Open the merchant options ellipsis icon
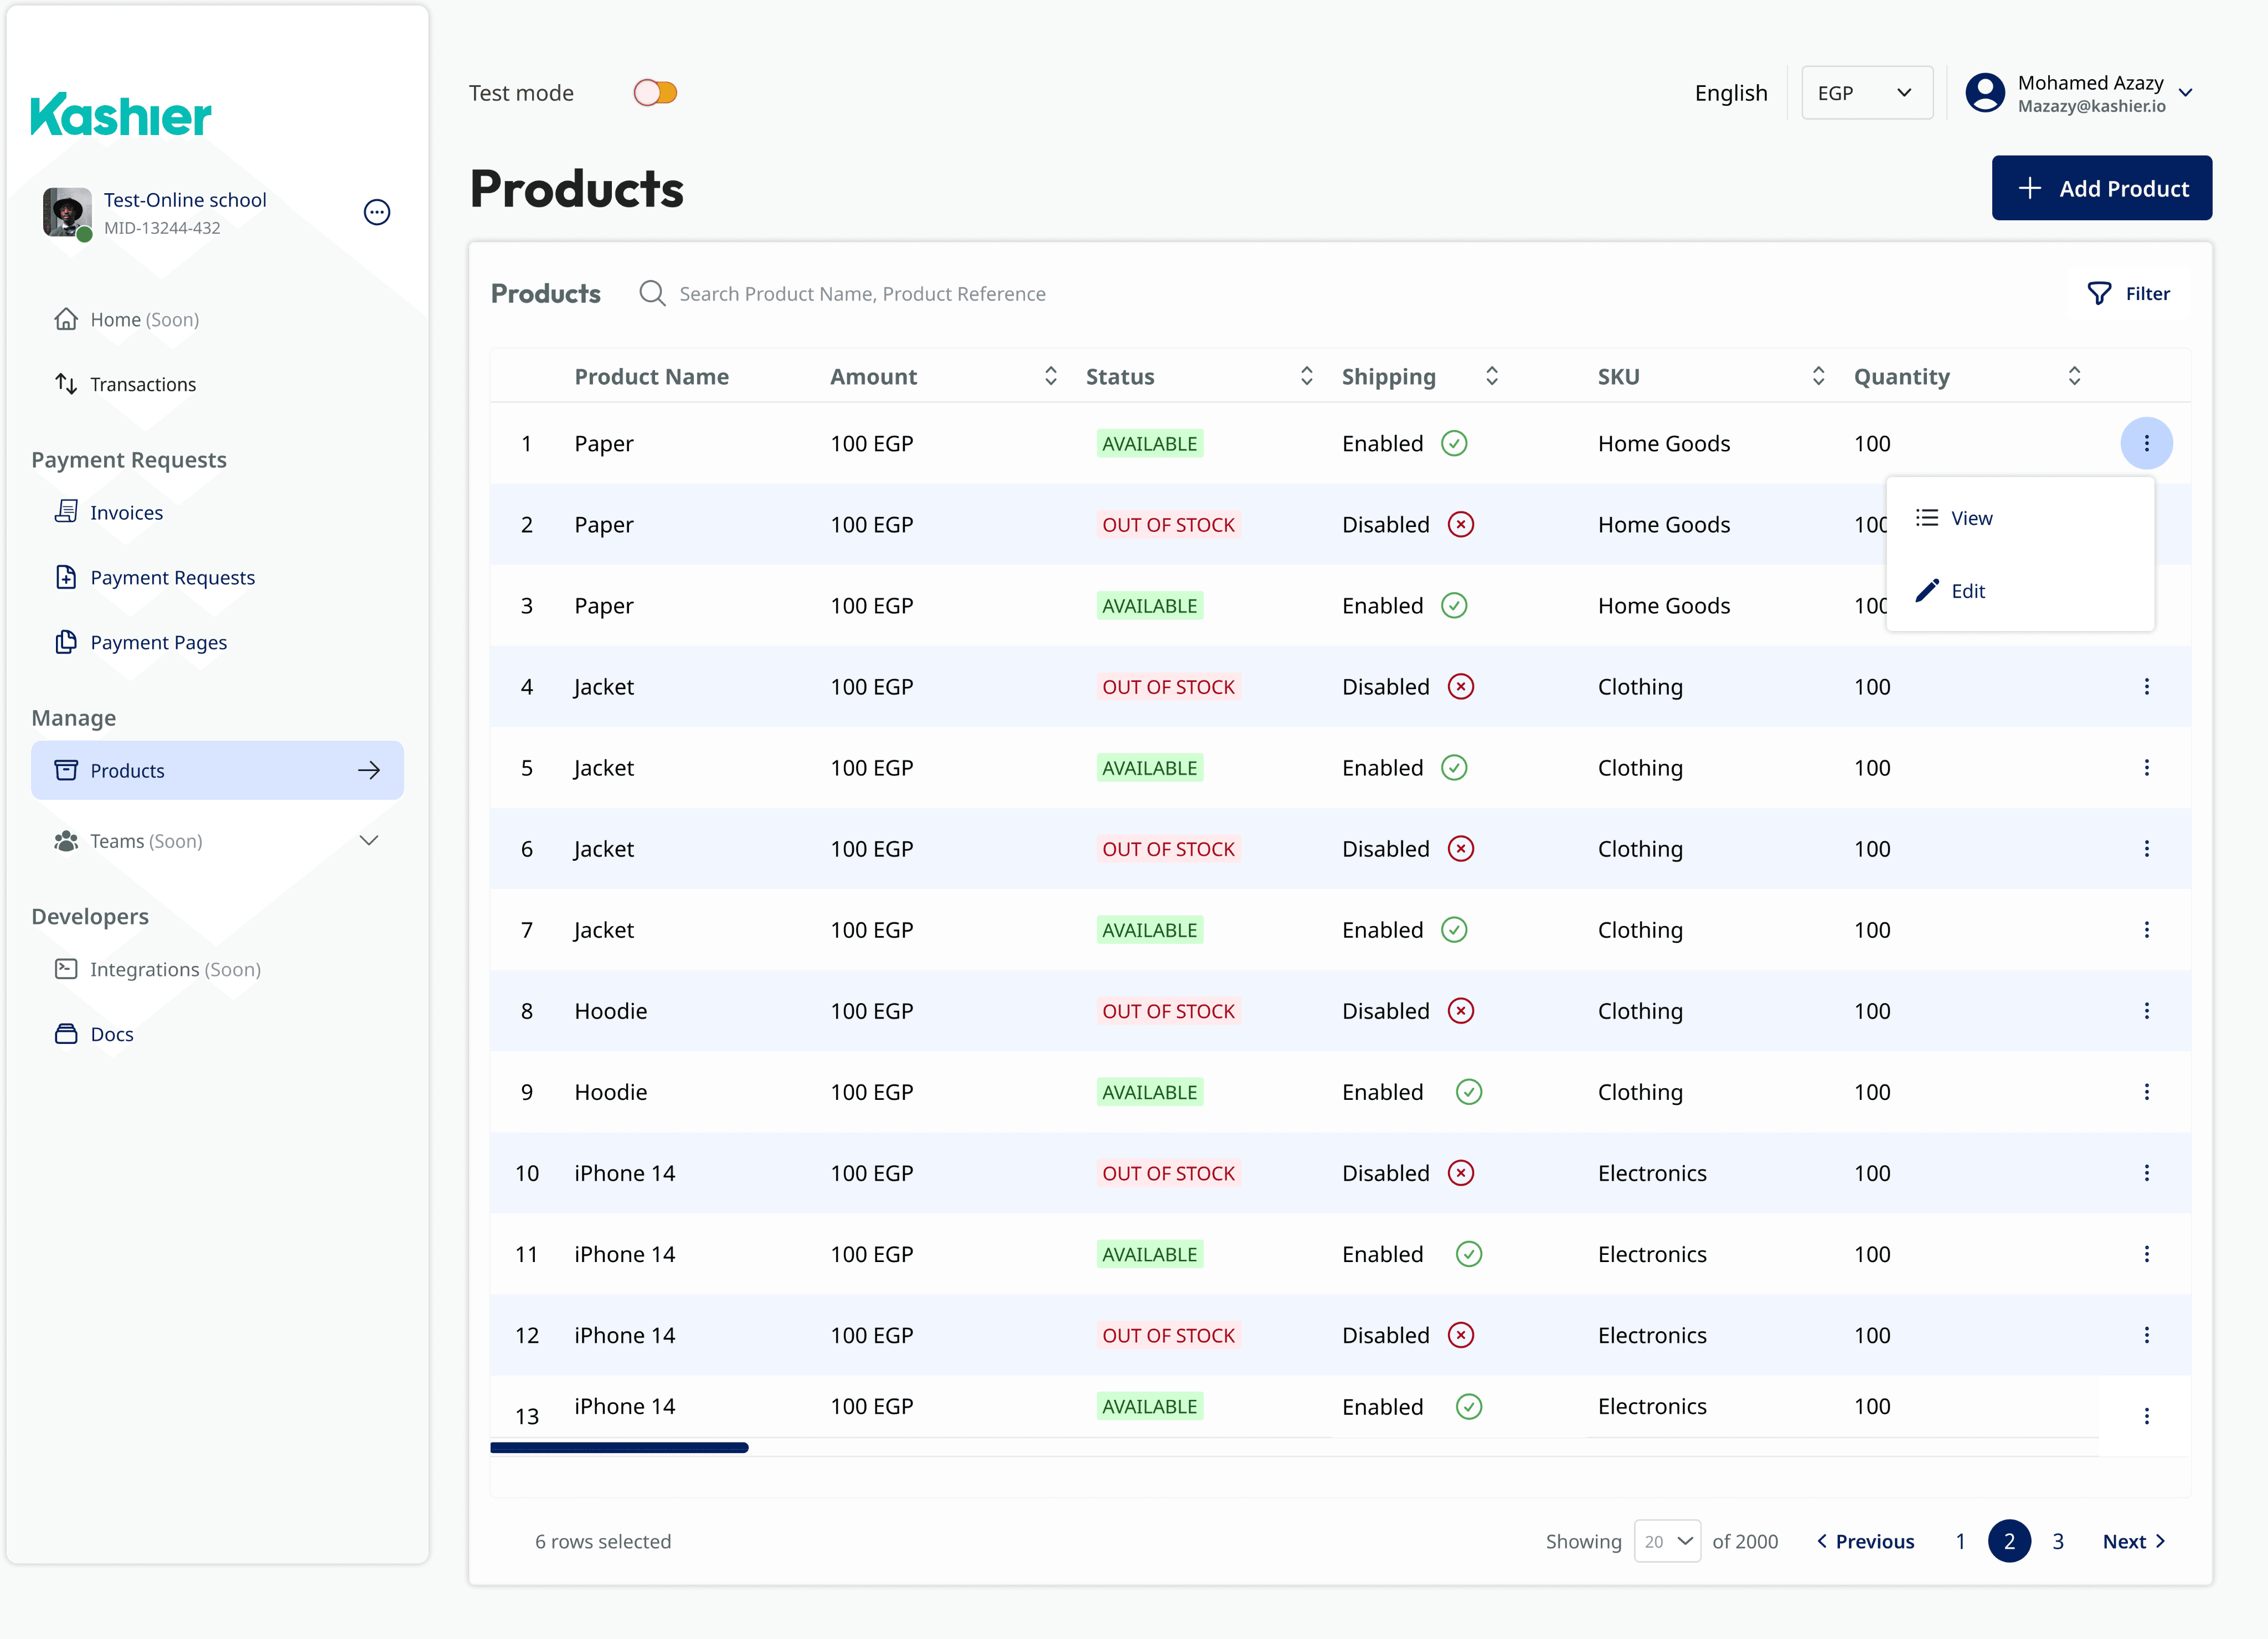 point(377,212)
